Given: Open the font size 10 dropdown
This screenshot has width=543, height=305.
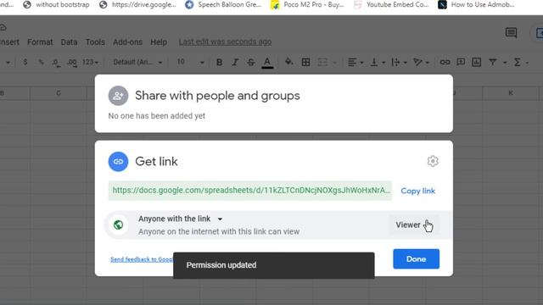Looking at the screenshot, I should point(190,62).
